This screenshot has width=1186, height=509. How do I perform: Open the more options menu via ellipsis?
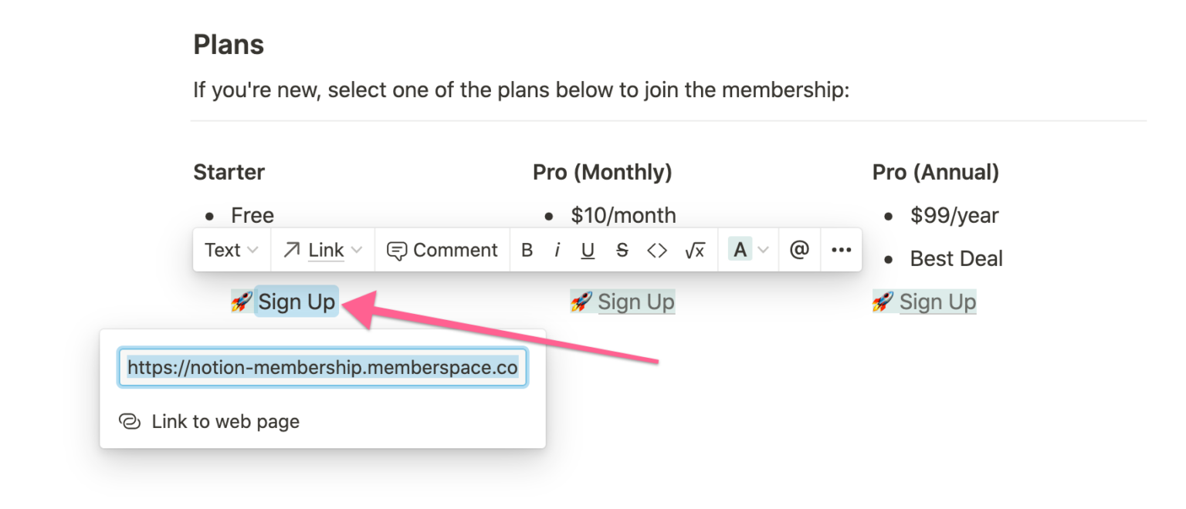click(841, 249)
